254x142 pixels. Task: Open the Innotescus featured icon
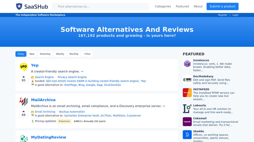click(187, 64)
